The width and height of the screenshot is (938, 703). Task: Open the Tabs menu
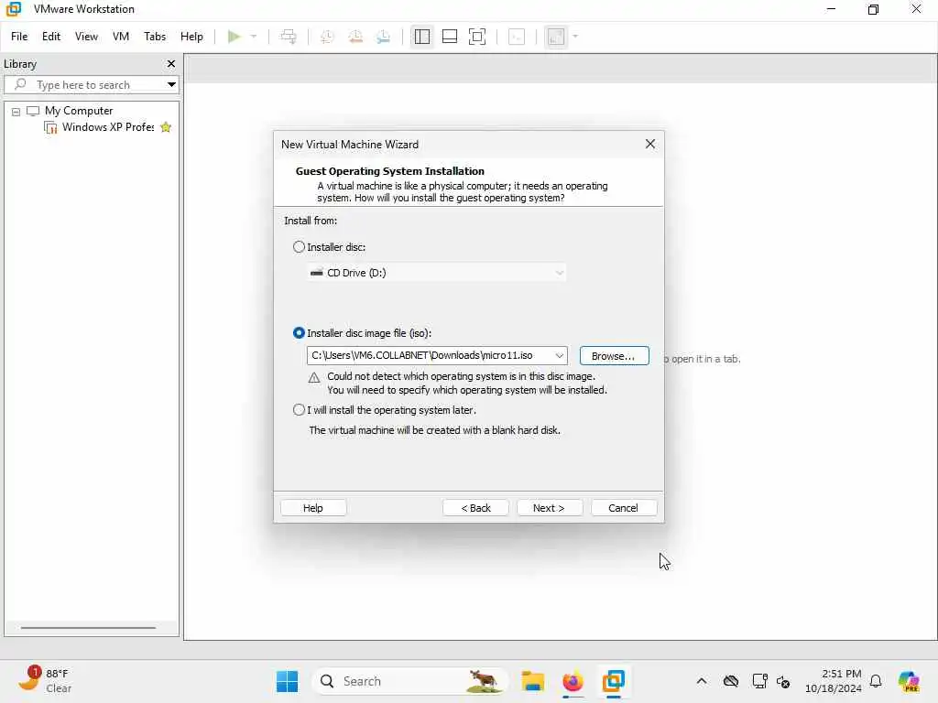click(x=154, y=37)
